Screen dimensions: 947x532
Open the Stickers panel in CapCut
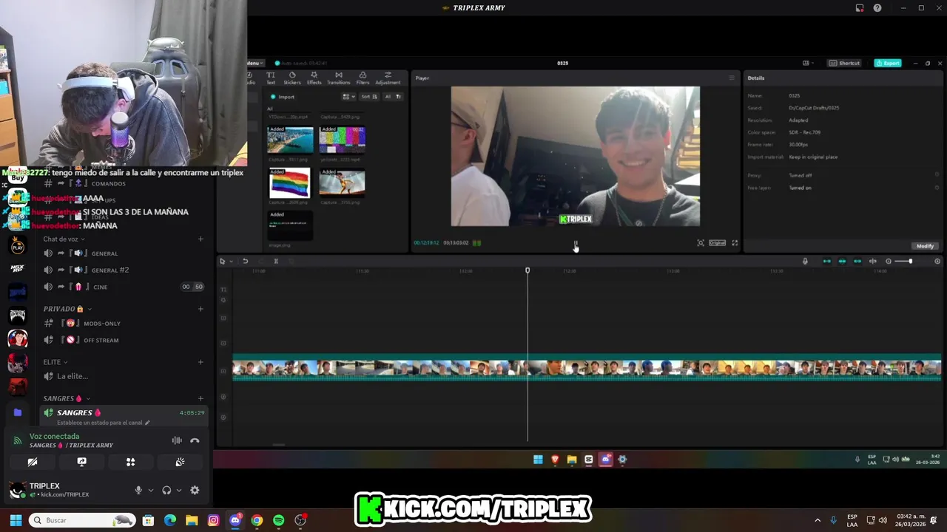coord(292,78)
